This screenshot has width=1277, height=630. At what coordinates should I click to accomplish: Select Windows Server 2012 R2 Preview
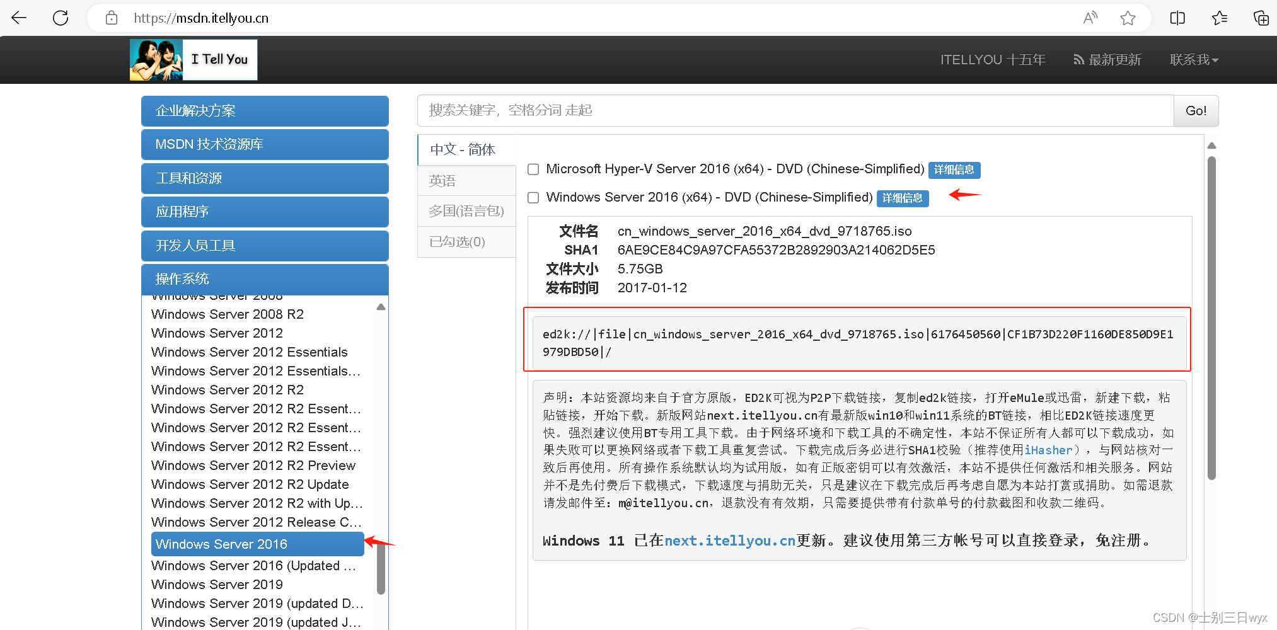click(x=253, y=466)
